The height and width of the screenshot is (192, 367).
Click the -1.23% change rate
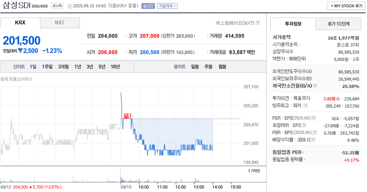click(x=52, y=51)
